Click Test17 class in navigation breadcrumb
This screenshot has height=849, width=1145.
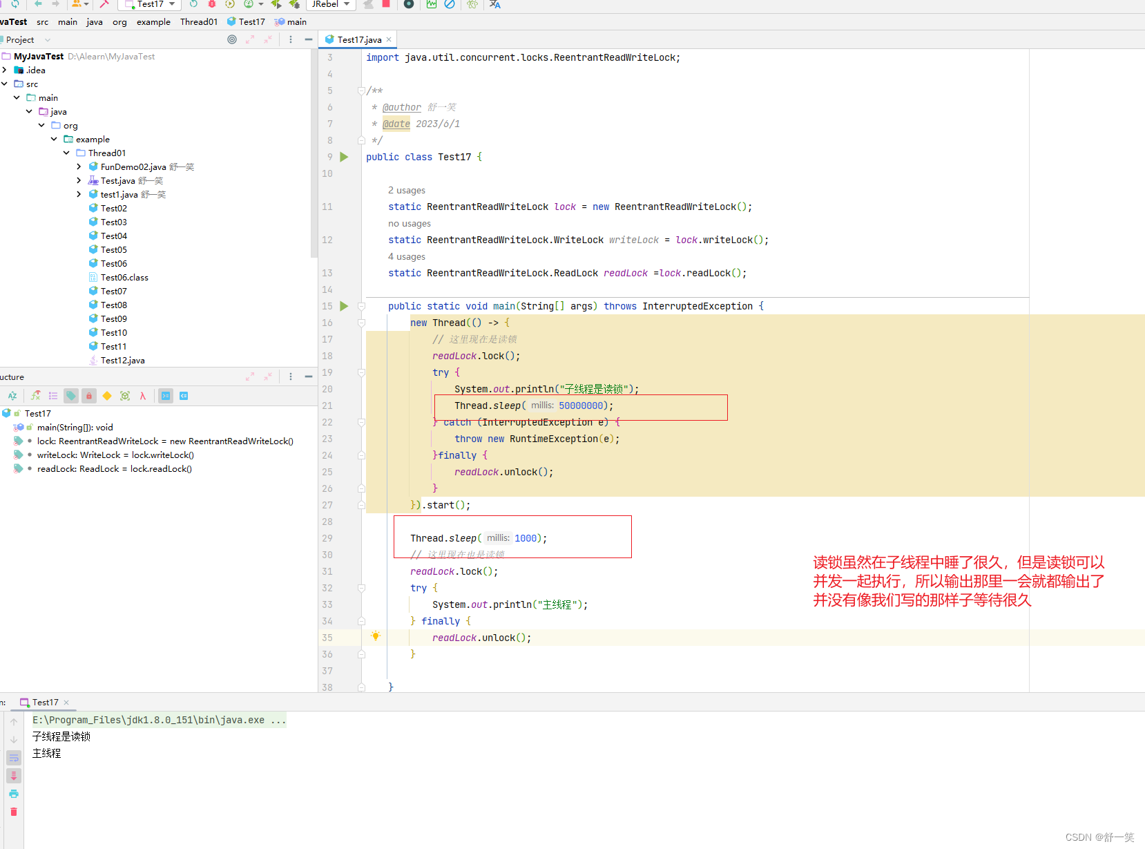coord(246,22)
